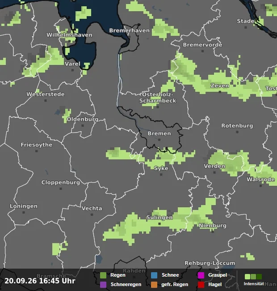Click the Cloppenburg city marker
The image size is (277, 291).
(61, 188)
